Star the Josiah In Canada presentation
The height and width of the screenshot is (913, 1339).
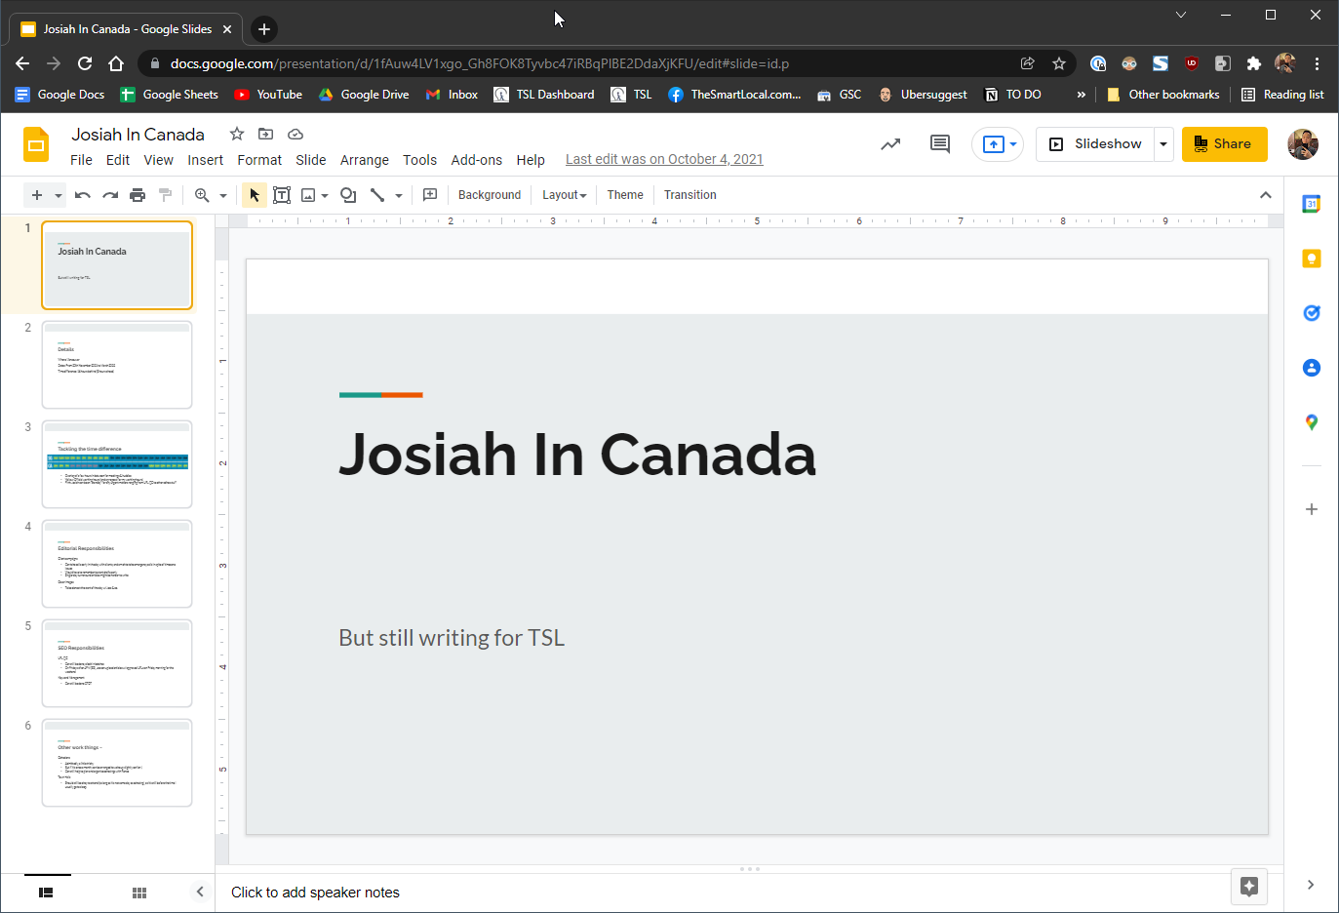click(x=236, y=135)
